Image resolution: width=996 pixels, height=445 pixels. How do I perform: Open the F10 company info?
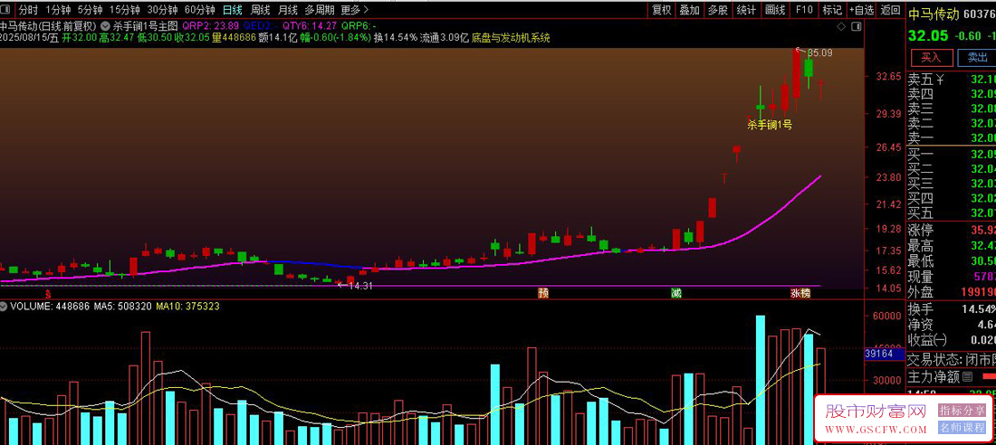804,10
